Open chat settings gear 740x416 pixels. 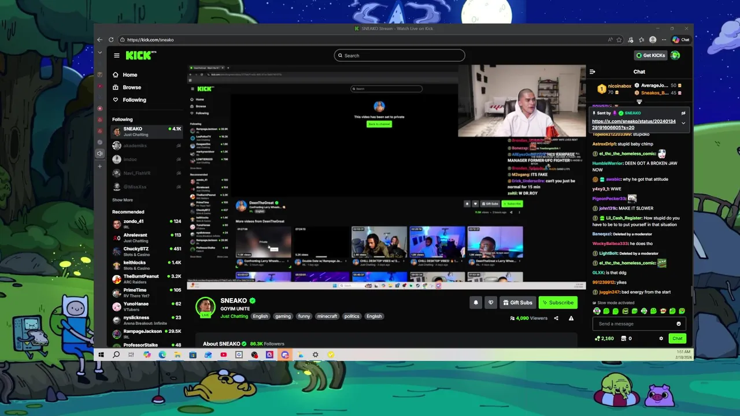(x=661, y=339)
